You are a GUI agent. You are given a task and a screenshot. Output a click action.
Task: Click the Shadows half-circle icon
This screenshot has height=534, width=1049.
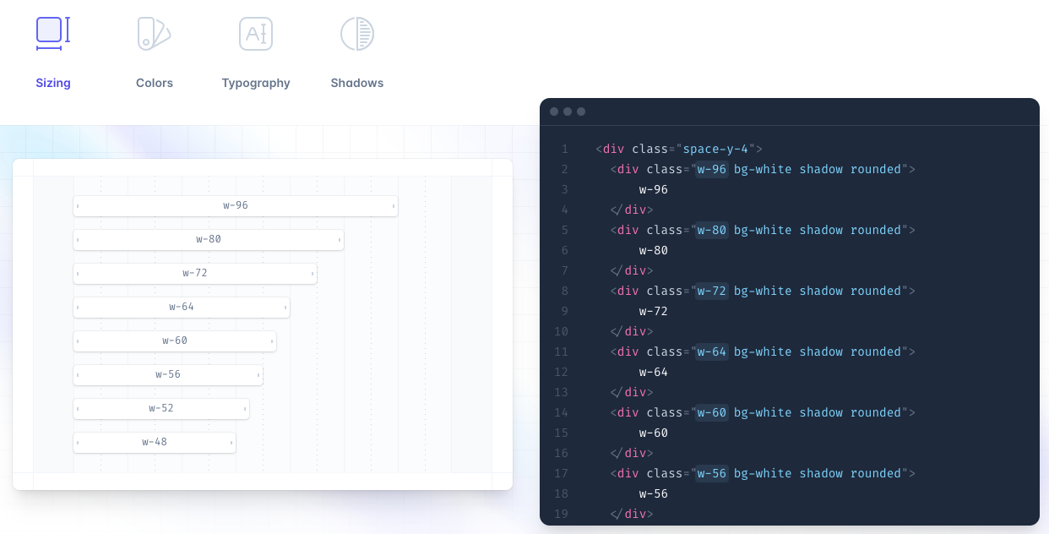click(x=356, y=34)
